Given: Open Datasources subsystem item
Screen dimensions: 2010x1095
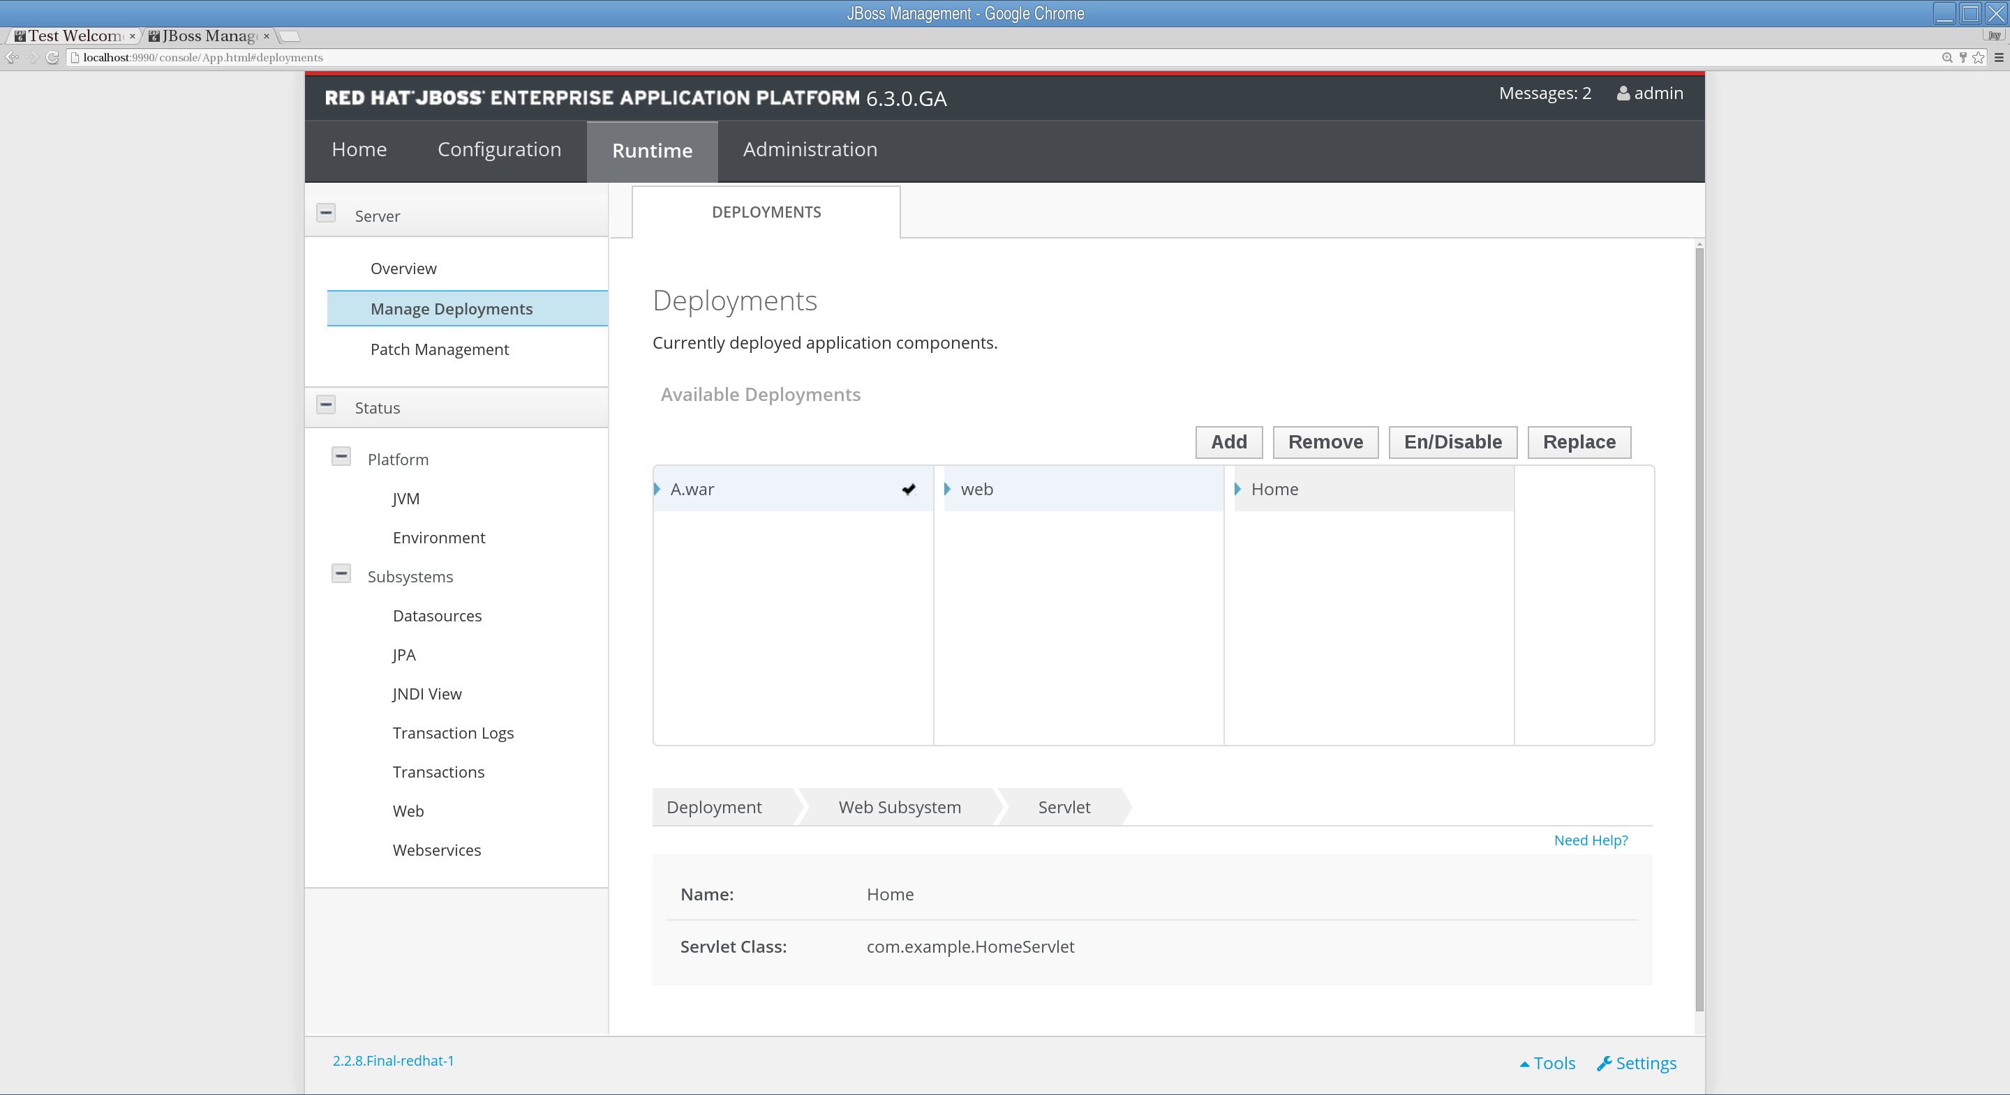Looking at the screenshot, I should pos(437,615).
